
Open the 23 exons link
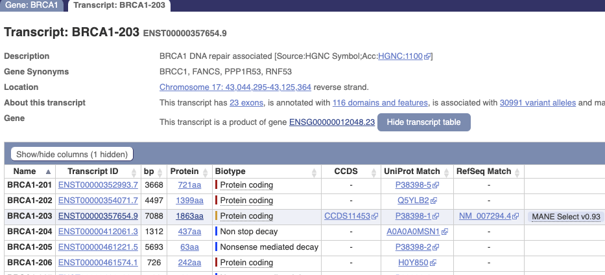246,103
